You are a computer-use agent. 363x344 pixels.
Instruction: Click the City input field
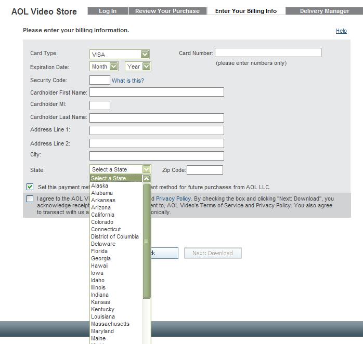click(157, 156)
